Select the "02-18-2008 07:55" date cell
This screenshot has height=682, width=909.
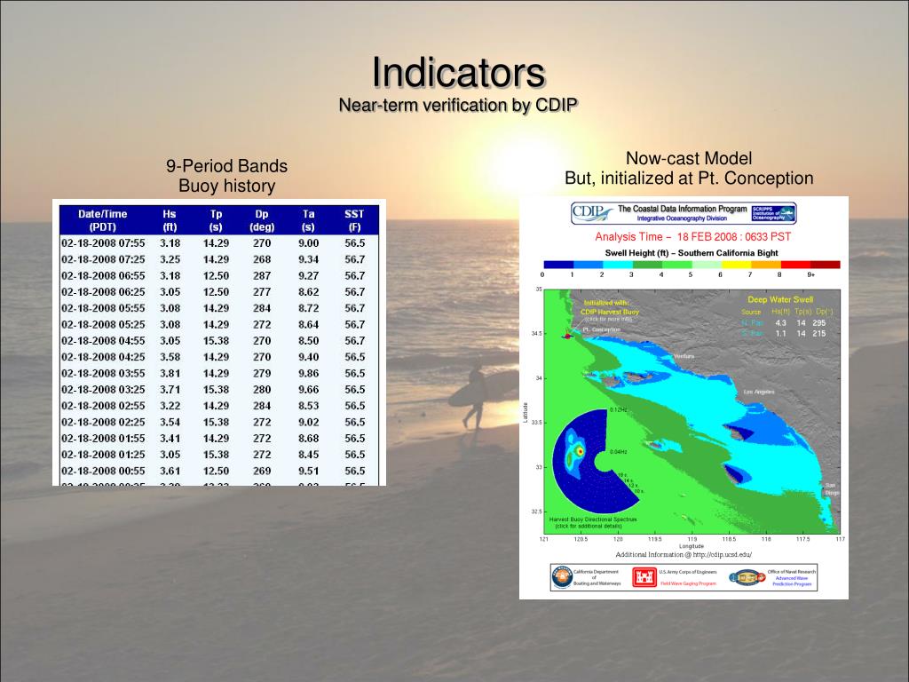[103, 243]
